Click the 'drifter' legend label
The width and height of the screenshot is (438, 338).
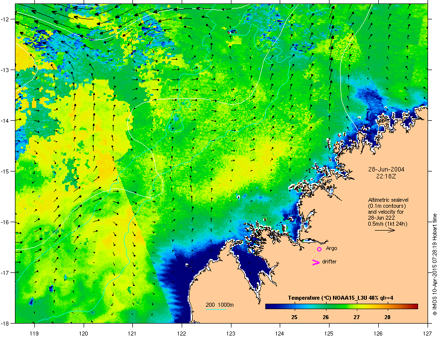coord(329,261)
